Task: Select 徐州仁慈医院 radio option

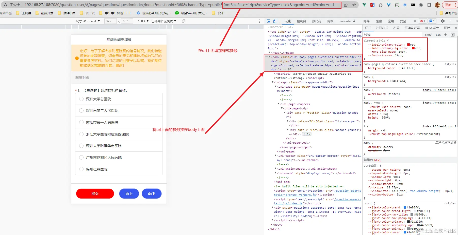Action: pyautogui.click(x=81, y=169)
